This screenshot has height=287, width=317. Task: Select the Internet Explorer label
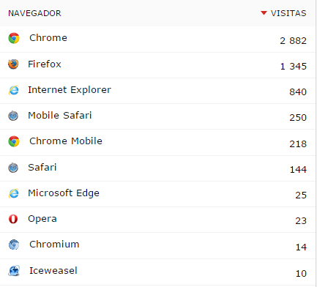tap(70, 90)
